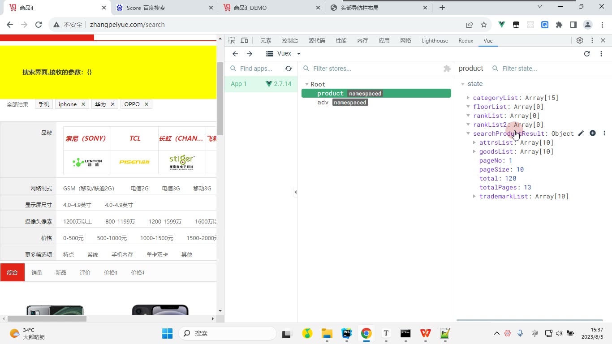The image size is (612, 344).
Task: Bookmark this page with the star icon
Action: tap(484, 25)
